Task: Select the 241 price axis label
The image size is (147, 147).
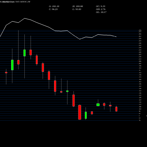Action: pyautogui.click(x=140, y=46)
